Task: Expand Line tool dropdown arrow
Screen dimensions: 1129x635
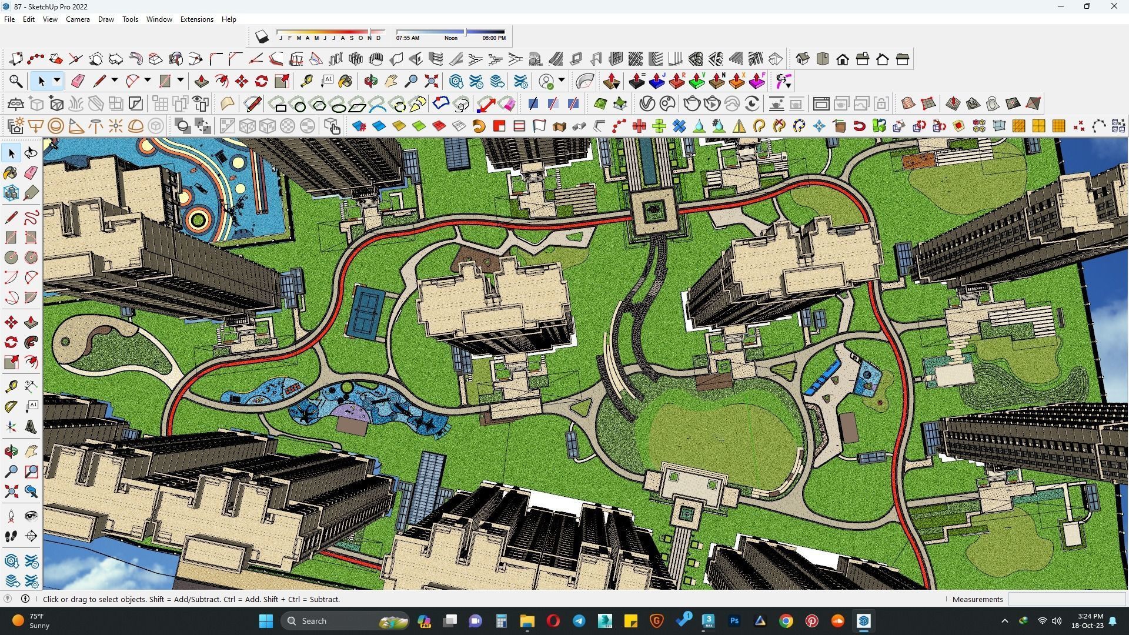Action: (115, 81)
